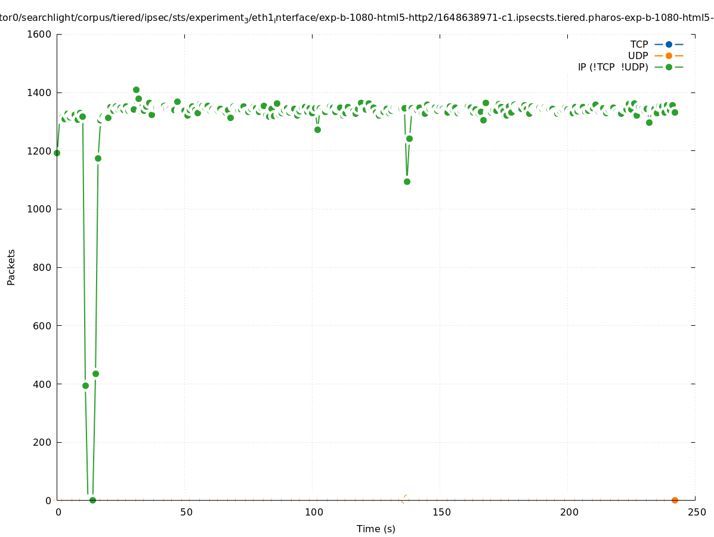Click the 150 x-axis tick label
The width and height of the screenshot is (714, 537).
441,512
